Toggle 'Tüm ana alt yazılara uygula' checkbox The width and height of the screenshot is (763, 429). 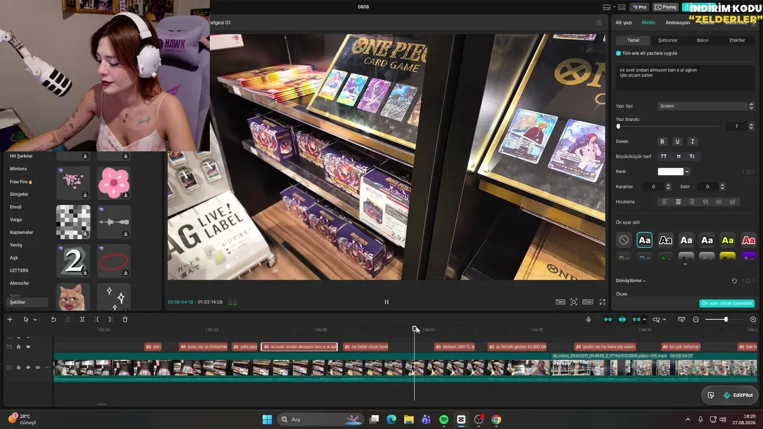619,53
